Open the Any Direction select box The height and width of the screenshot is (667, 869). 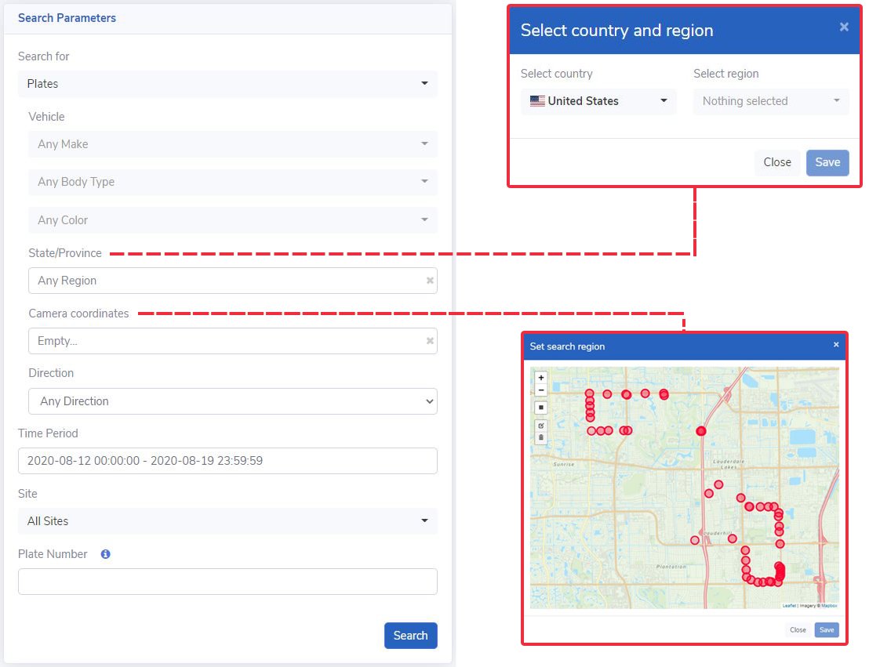tap(232, 401)
